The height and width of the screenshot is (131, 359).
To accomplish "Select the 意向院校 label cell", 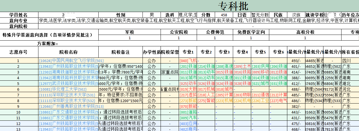I will 19,26.
